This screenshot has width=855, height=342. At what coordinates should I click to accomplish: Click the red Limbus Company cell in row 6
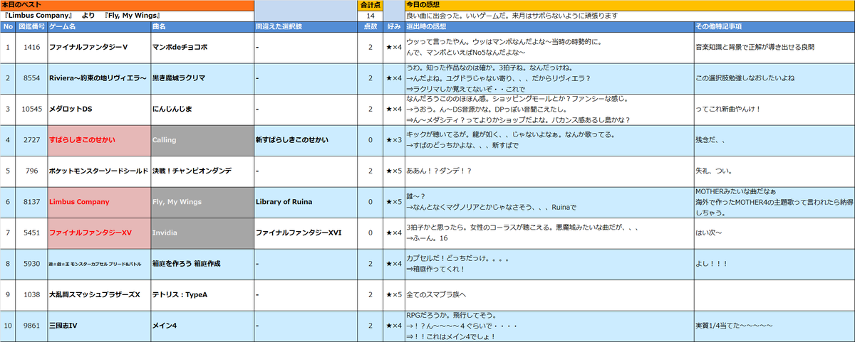(x=98, y=202)
